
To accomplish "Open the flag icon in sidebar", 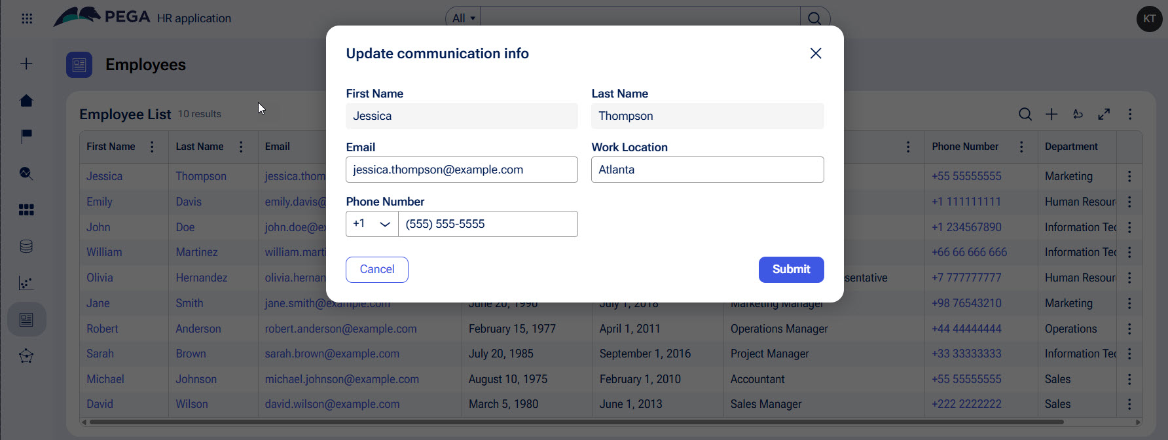I will point(26,136).
